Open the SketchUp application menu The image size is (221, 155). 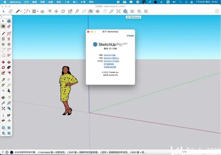click(15, 2)
